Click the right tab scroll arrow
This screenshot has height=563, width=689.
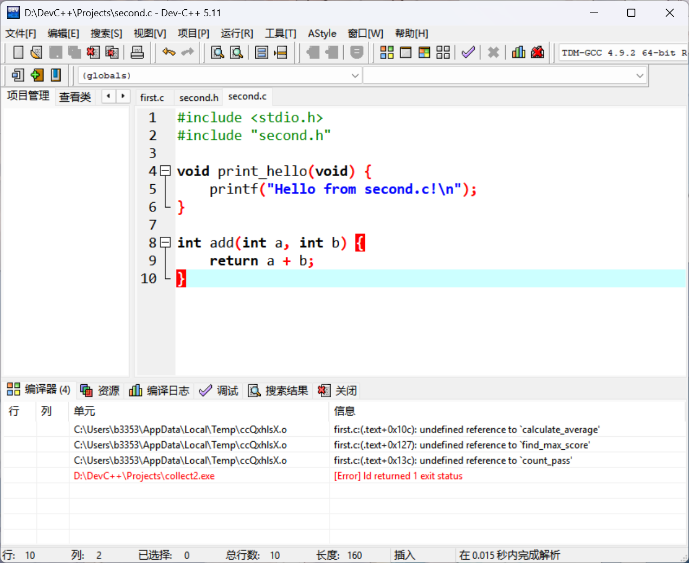[x=123, y=96]
